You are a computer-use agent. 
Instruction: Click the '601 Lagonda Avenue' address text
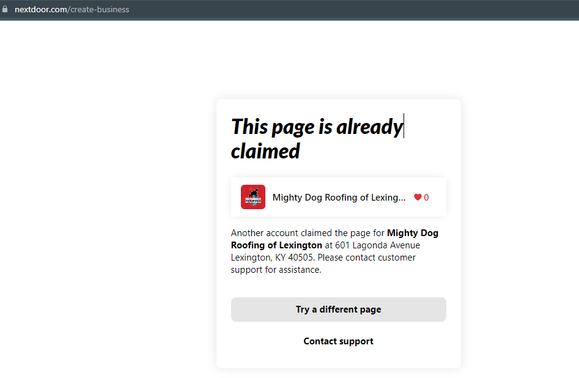point(377,245)
